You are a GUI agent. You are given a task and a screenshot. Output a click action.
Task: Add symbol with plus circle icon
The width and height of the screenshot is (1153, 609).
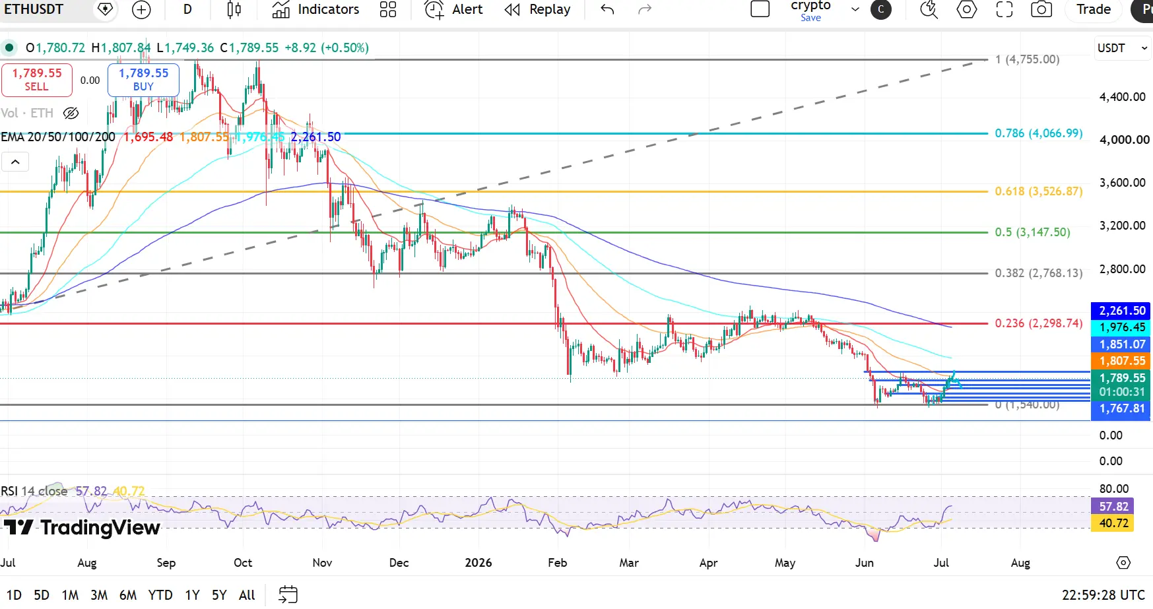141,9
